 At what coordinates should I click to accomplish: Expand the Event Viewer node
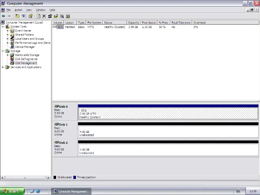7,31
